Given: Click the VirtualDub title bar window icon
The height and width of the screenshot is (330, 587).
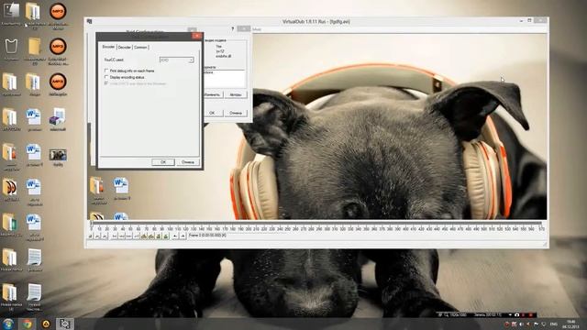Looking at the screenshot, I should [x=90, y=22].
